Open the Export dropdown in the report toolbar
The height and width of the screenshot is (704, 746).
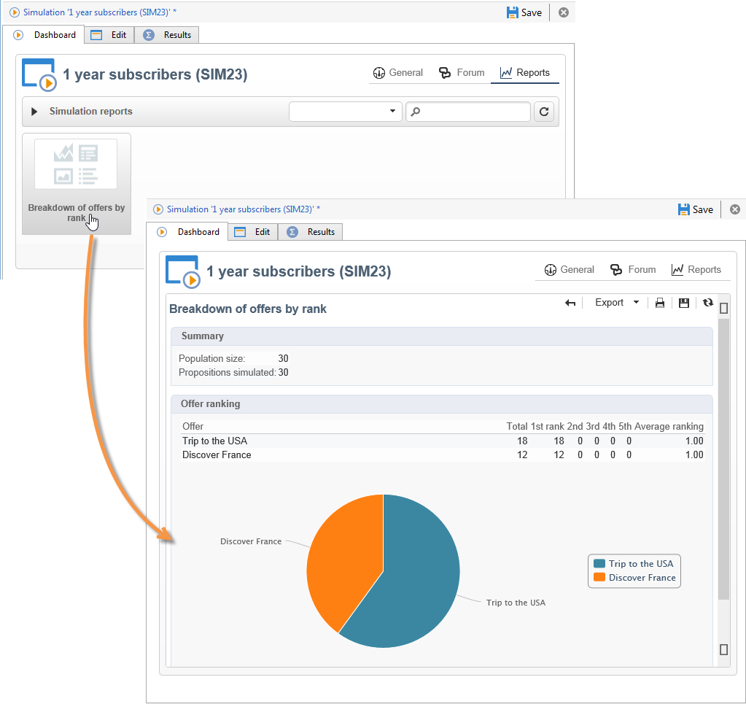pos(617,303)
